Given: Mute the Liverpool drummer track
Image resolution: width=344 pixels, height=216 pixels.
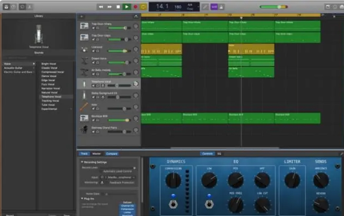Looking at the screenshot, I should tap(94, 51).
